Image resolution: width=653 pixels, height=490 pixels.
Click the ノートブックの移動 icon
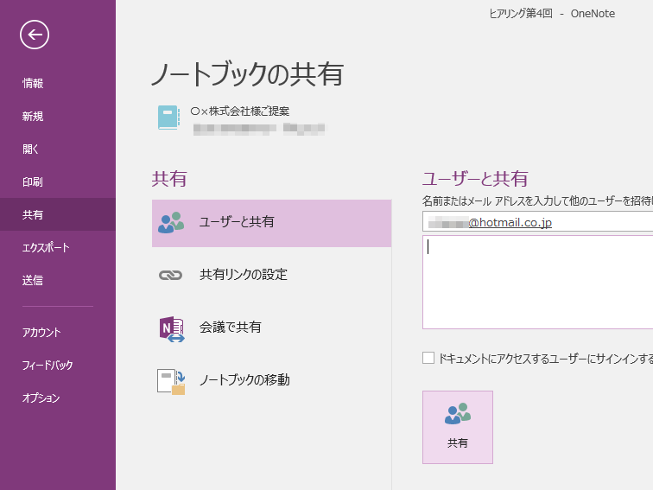click(171, 381)
